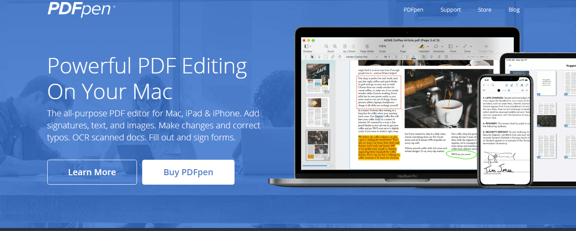
Task: Toggle Bold text formatting
Action: tap(396, 57)
